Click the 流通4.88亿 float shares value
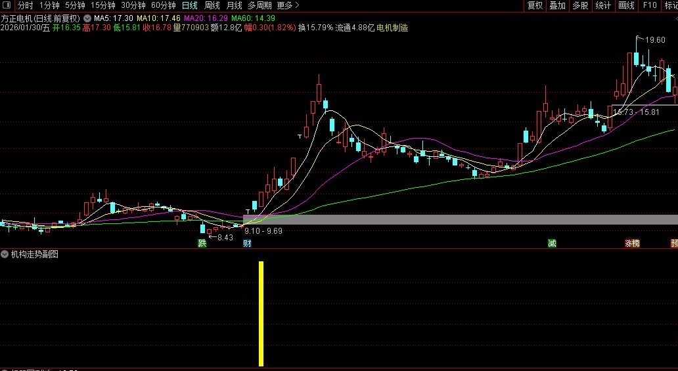Screen dimensions: 678x371 pos(355,28)
